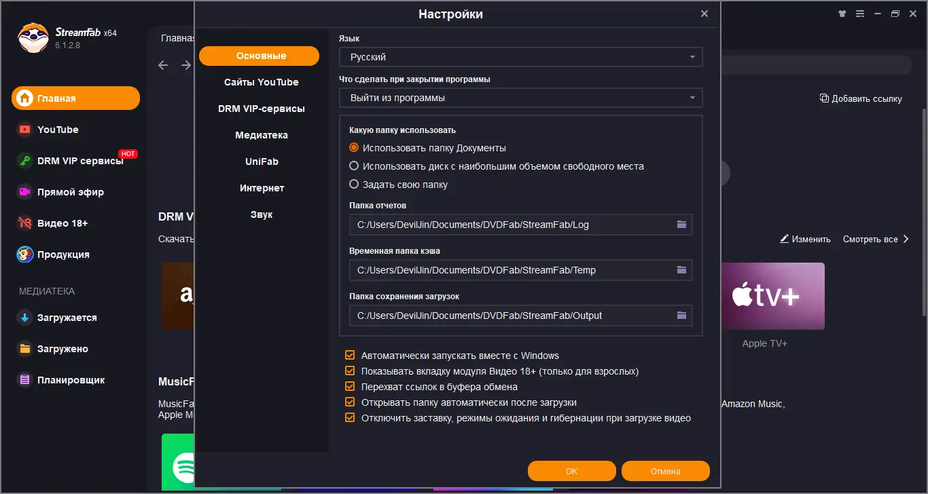Click the Отмена cancel button

tap(665, 471)
